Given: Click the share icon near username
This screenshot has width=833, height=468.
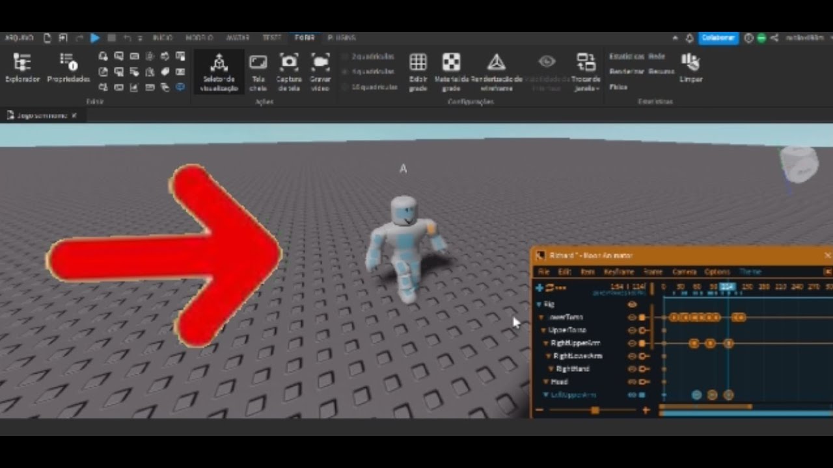Looking at the screenshot, I should point(774,38).
